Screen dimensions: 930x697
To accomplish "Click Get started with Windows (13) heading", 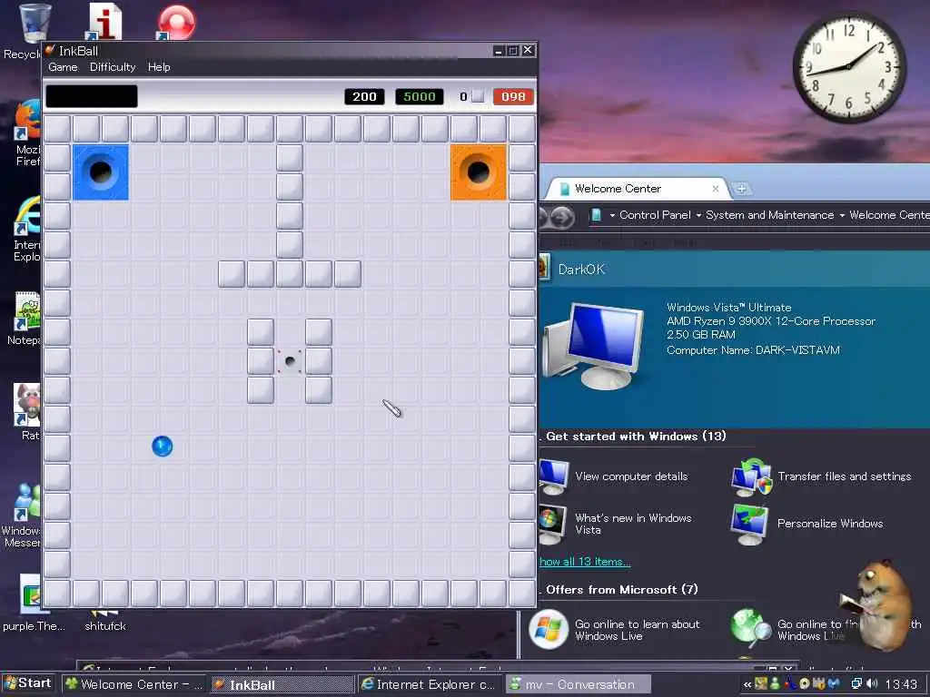I will click(x=635, y=437).
